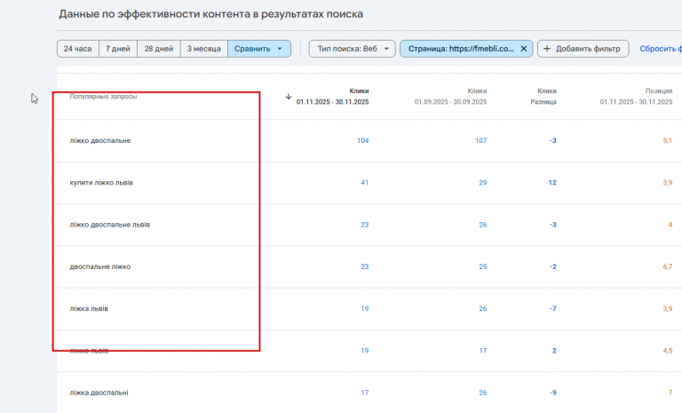Click the difference value -7
Screen dimensions: 682x413
point(553,308)
